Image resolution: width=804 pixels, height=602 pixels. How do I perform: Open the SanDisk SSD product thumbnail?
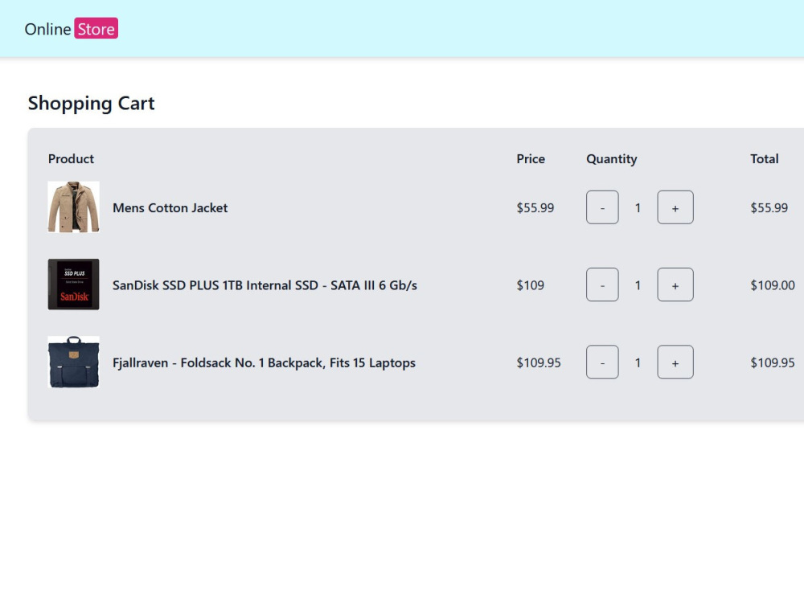point(73,285)
